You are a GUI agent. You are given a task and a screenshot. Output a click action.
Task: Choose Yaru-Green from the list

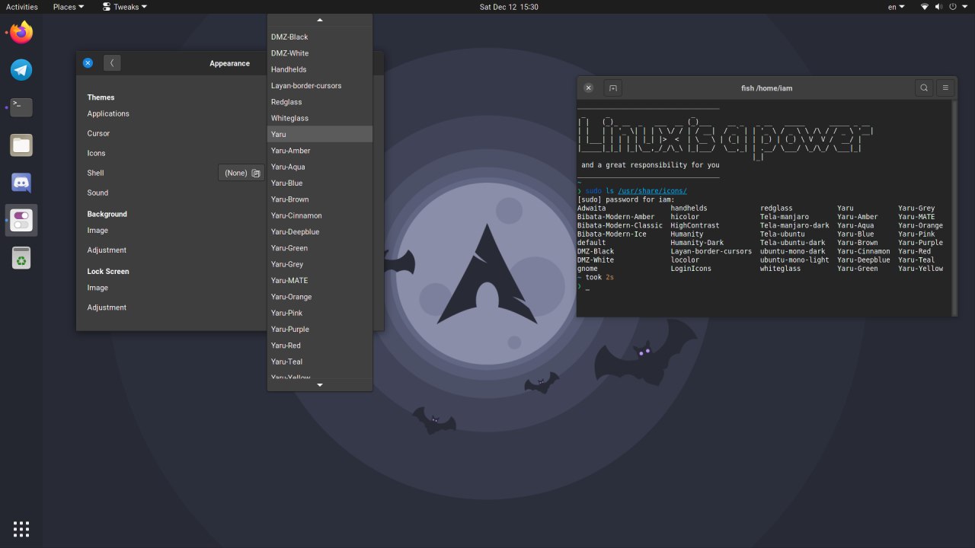point(320,248)
